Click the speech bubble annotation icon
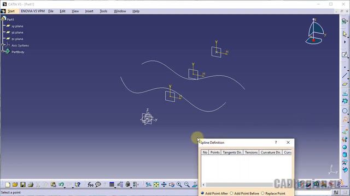Image resolution: width=350 pixels, height=196 pixels. 98,185
